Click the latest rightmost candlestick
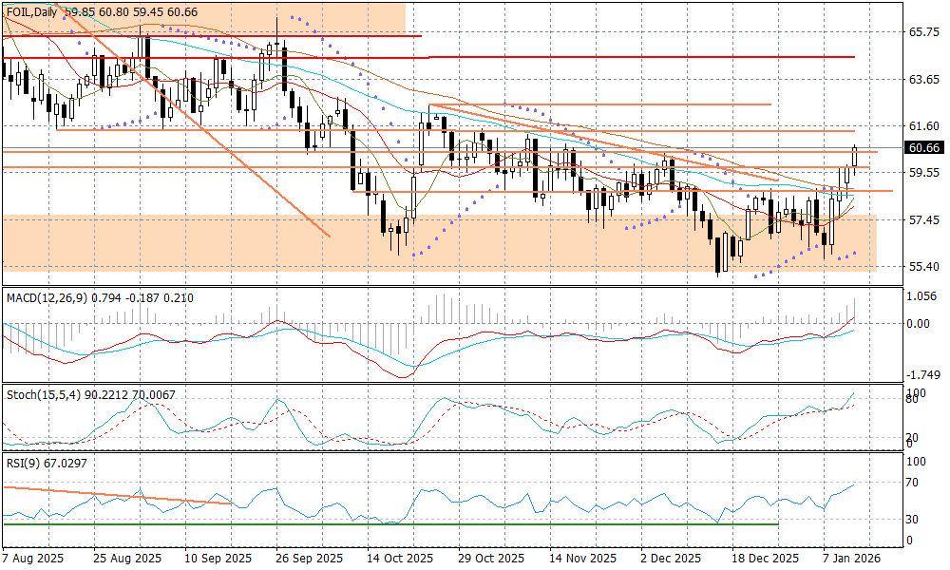Screen dimensions: 950x570 tap(855, 158)
